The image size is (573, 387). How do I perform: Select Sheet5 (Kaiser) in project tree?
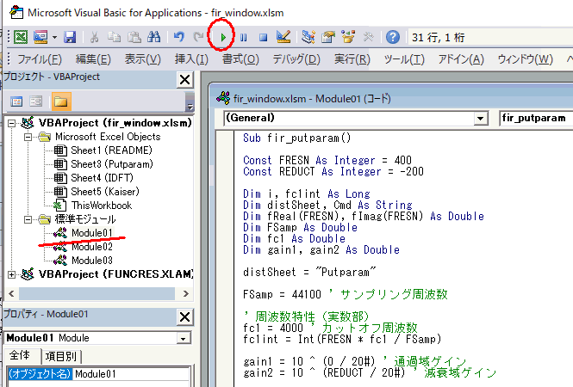pyautogui.click(x=105, y=192)
